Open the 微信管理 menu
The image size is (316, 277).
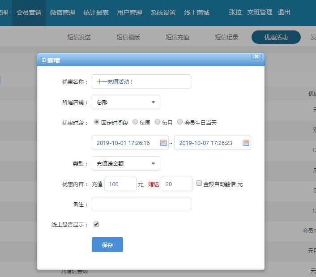tap(62, 13)
